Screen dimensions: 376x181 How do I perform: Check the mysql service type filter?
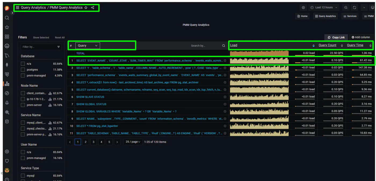(23, 176)
